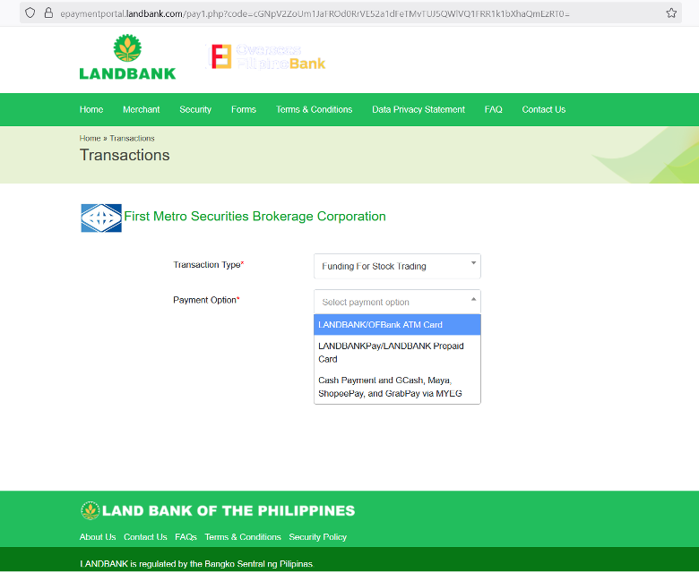
Task: Click the Transactions page title
Action: coord(125,155)
